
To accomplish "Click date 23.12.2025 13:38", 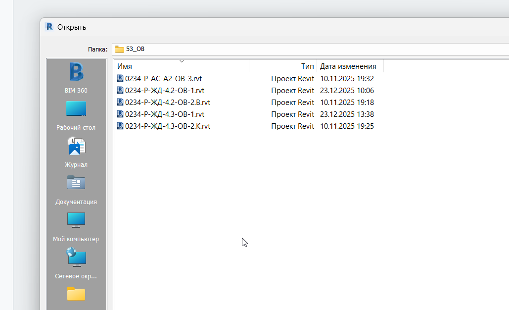I will [347, 114].
